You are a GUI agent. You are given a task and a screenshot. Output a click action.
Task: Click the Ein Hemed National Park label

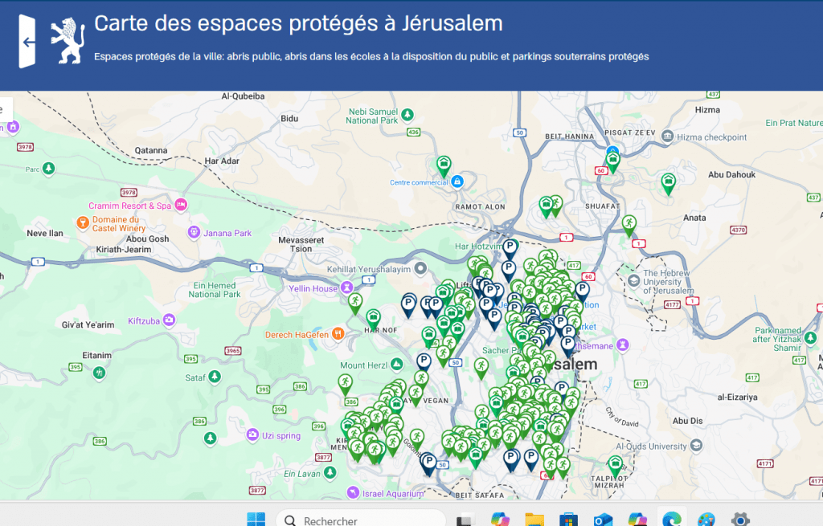tap(214, 290)
